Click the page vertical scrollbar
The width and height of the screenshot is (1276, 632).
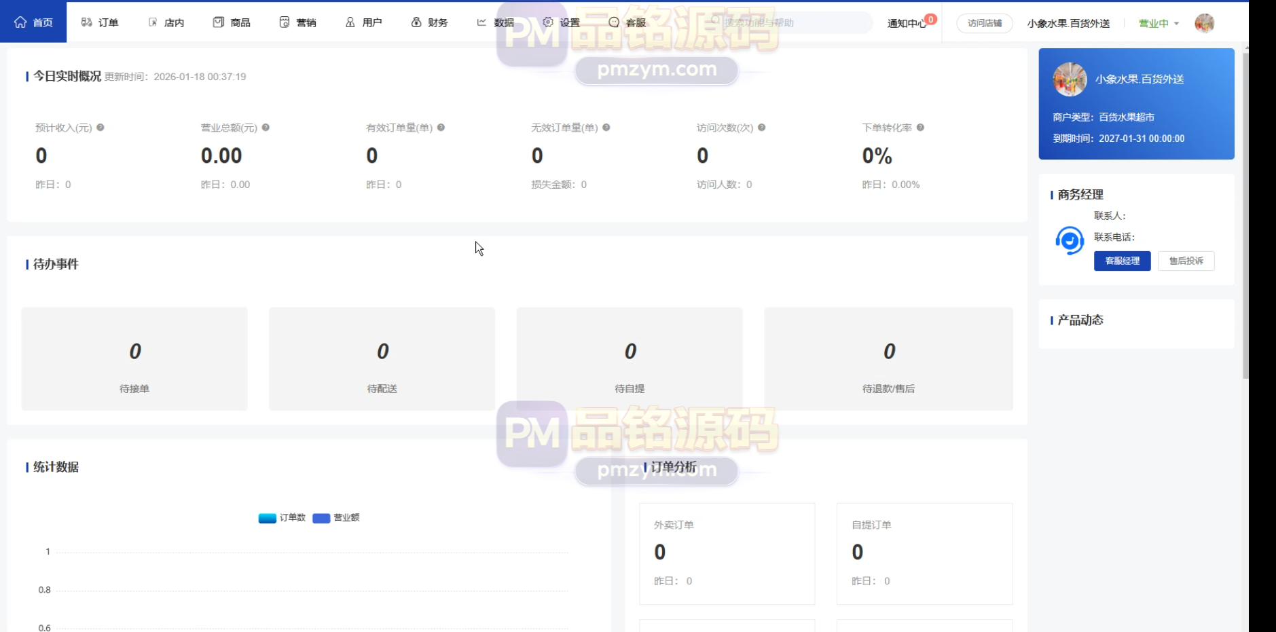tap(1245, 215)
